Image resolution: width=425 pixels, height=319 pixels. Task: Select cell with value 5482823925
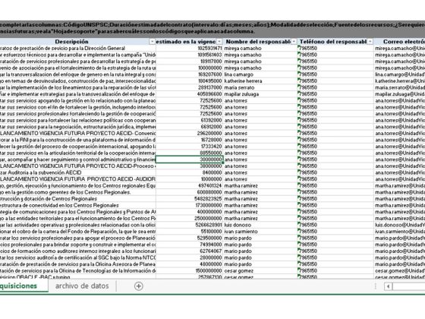point(189,199)
